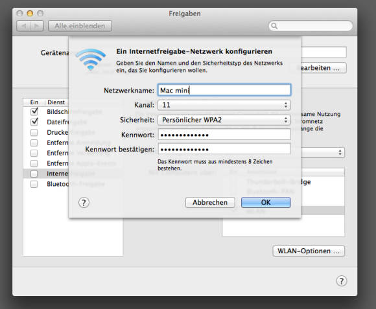Click the forward arrow in the toolbar
Viewport: 376px width, 309px height.
tap(37, 26)
